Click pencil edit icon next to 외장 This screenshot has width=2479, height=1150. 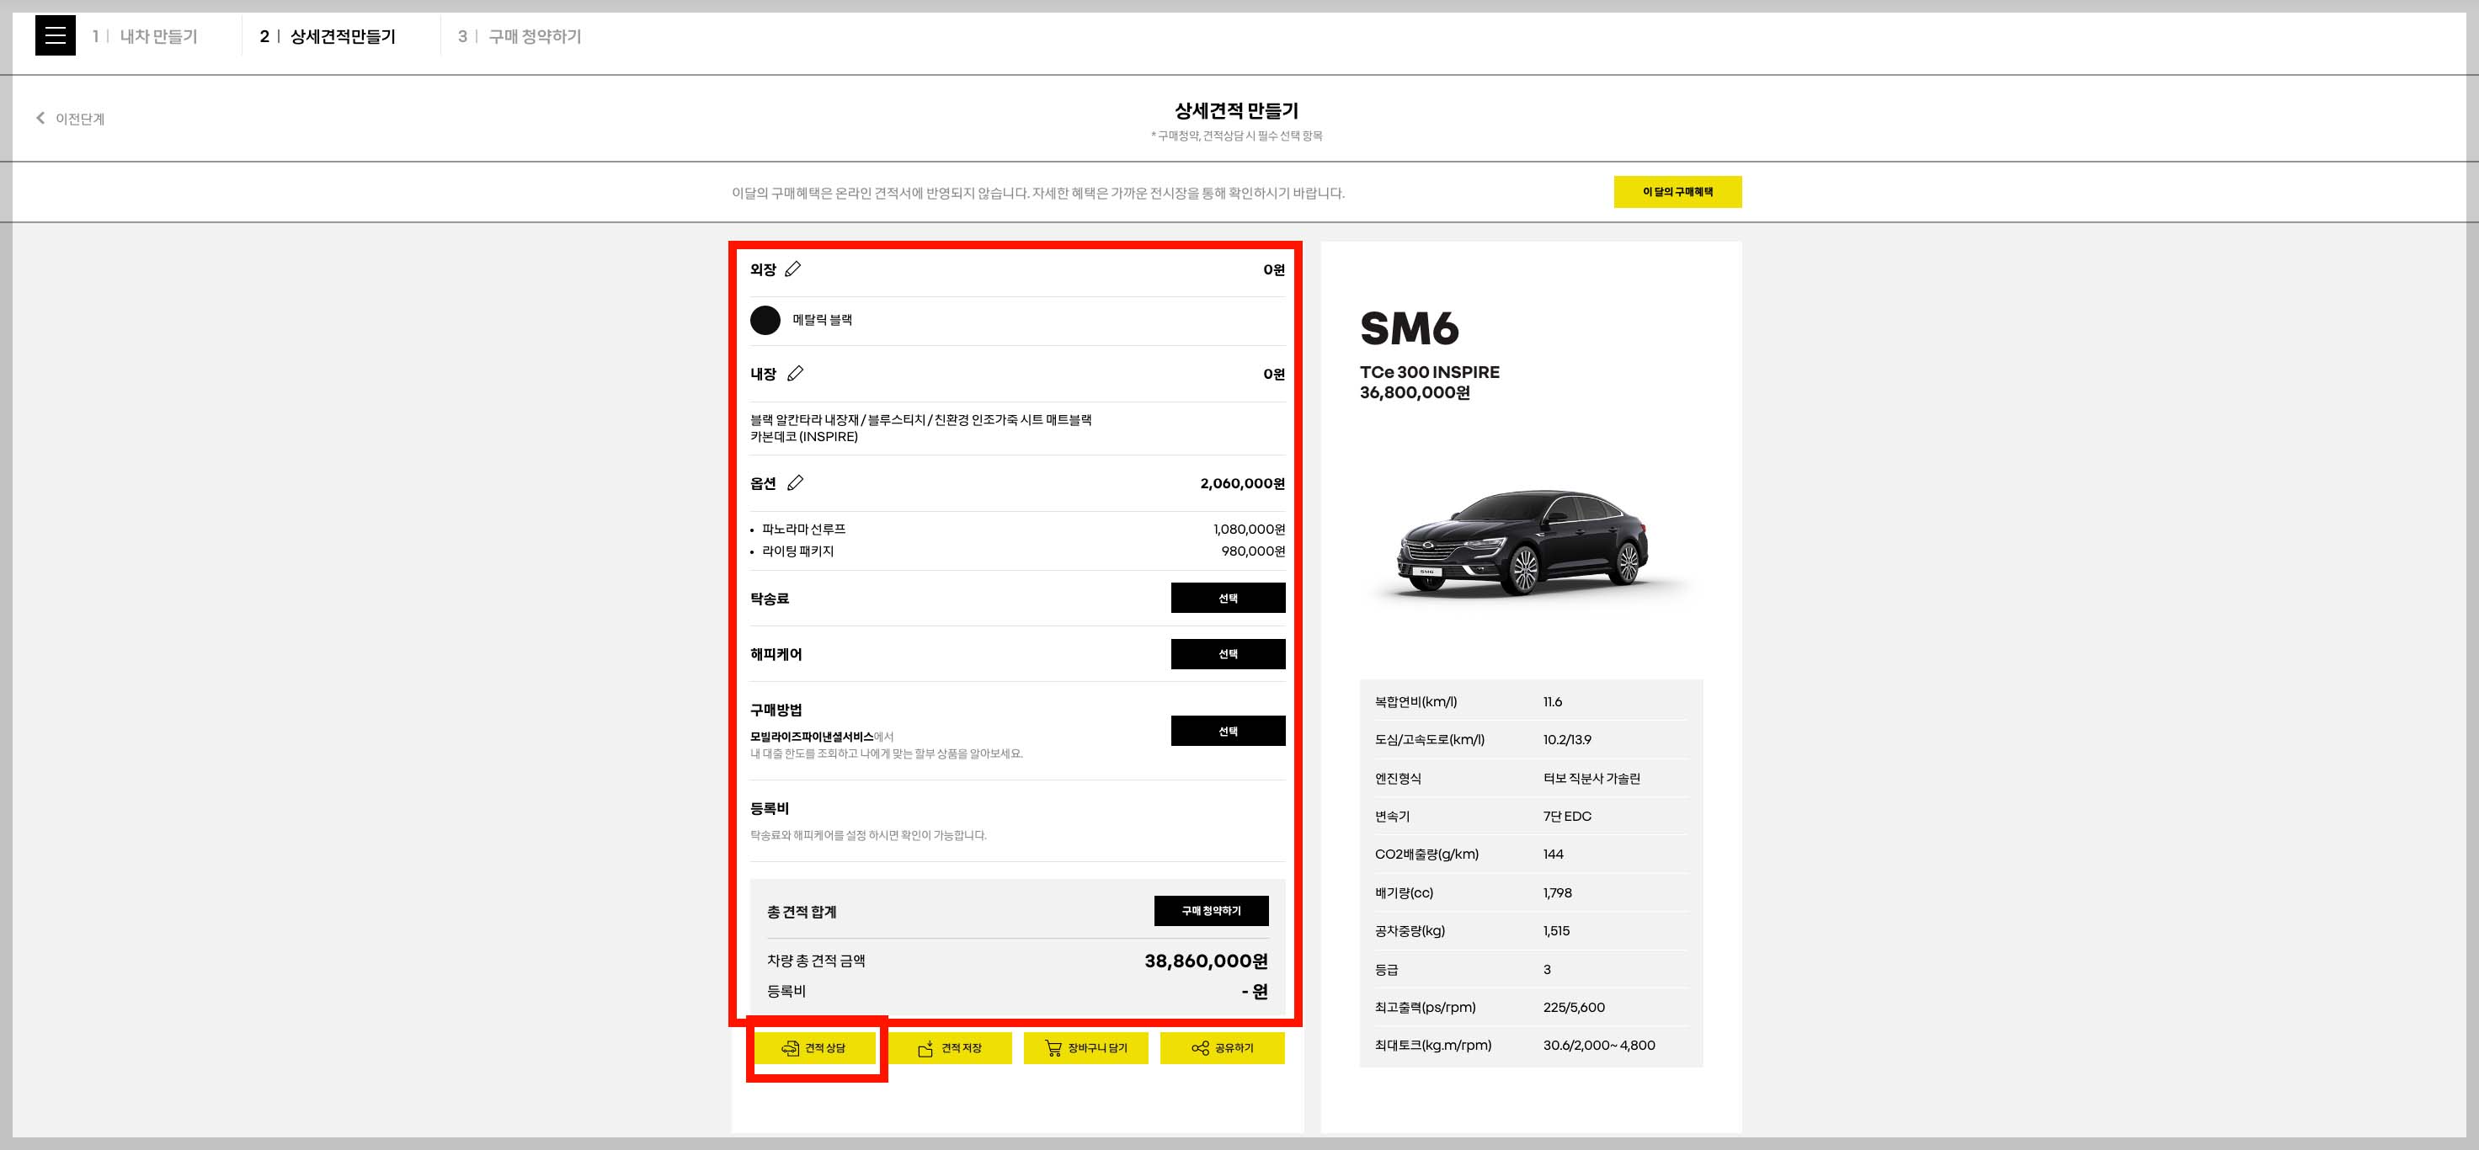(x=793, y=269)
